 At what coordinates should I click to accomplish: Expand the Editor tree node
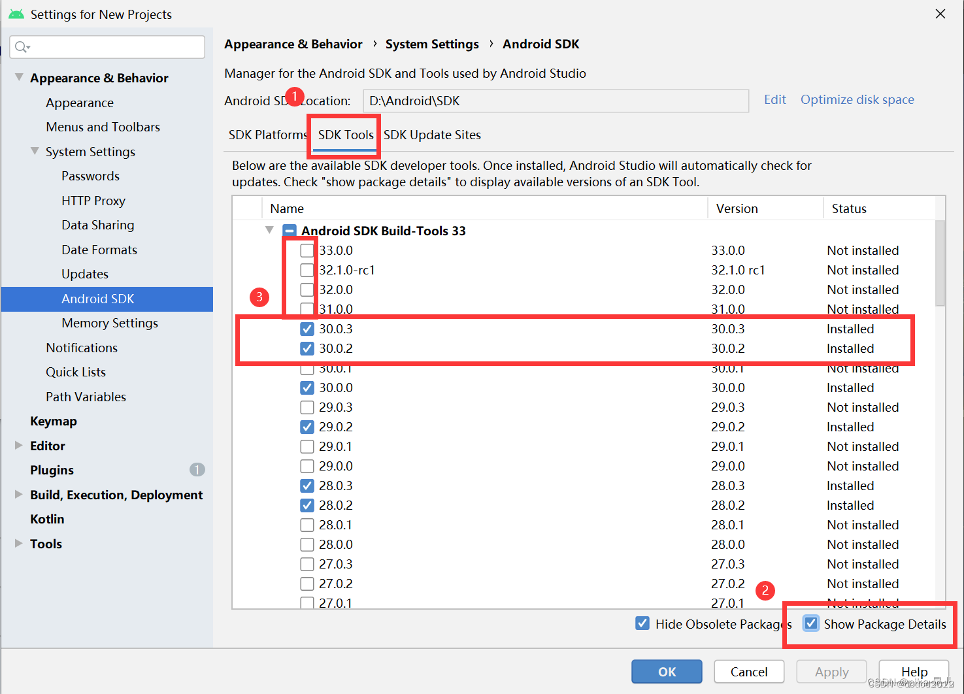[x=19, y=445]
